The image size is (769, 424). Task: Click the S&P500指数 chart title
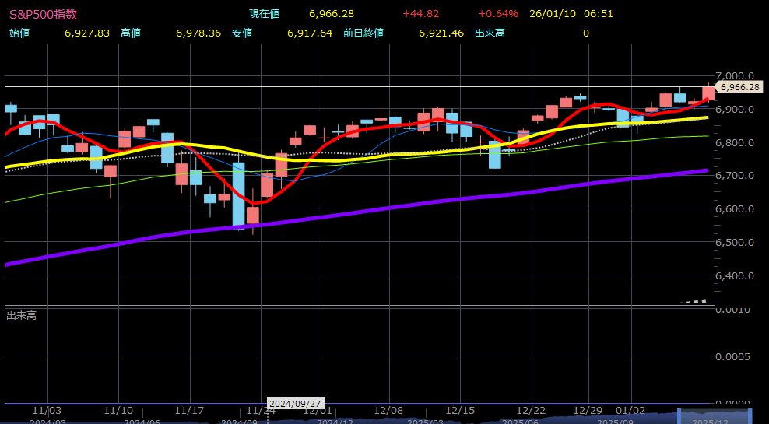44,14
